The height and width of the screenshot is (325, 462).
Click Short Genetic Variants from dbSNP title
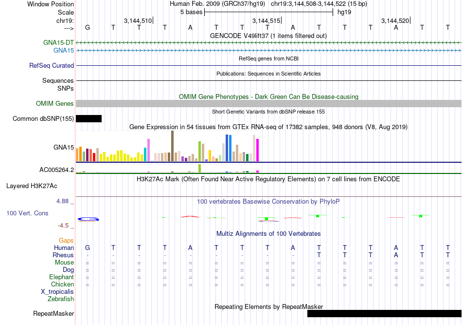[268, 112]
